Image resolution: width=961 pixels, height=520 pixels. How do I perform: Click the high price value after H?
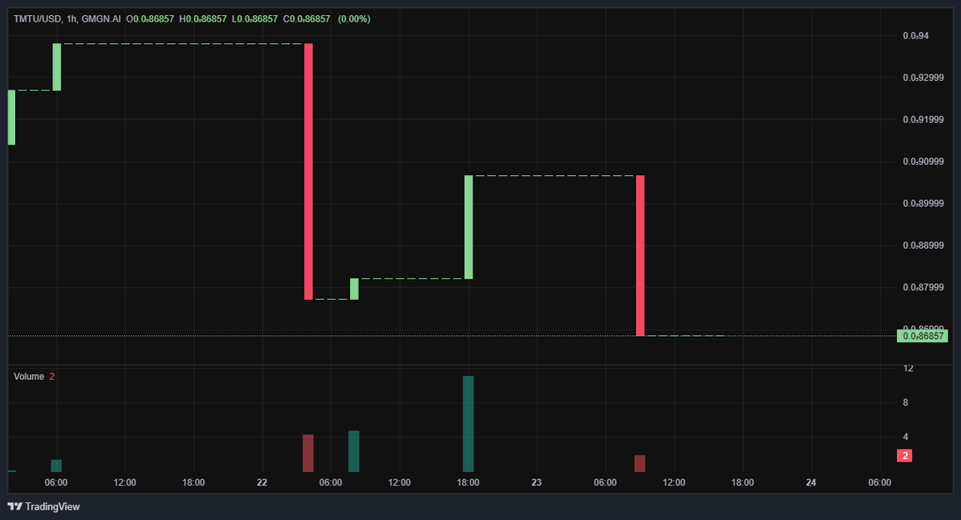point(206,18)
